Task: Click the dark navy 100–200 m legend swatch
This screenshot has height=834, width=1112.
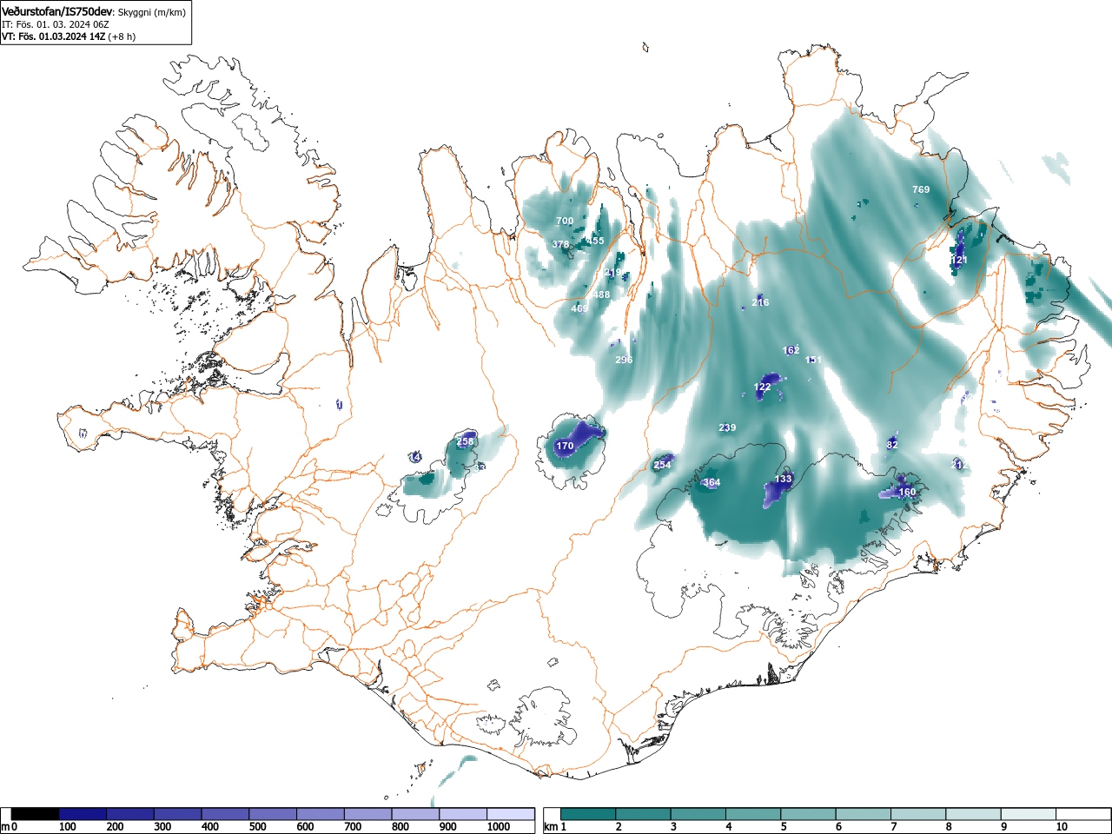Action: coord(83,814)
